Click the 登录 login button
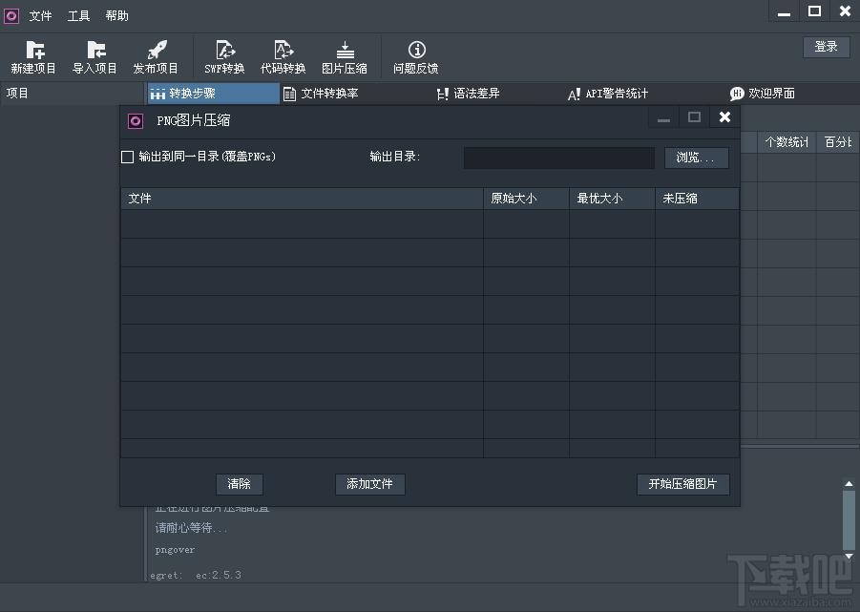The image size is (860, 612). 826,47
